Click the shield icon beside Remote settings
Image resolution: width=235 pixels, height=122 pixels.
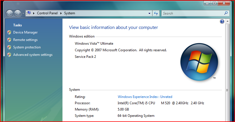point(9,40)
